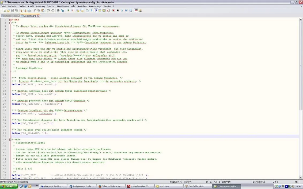Show all characters with the pilcrow icon
The height and width of the screenshot is (189, 303).
(x=91, y=10)
